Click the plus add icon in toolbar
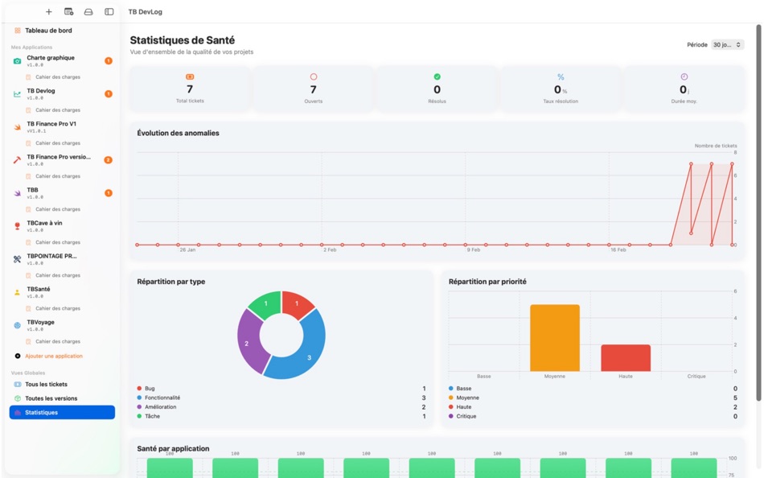 pos(49,12)
